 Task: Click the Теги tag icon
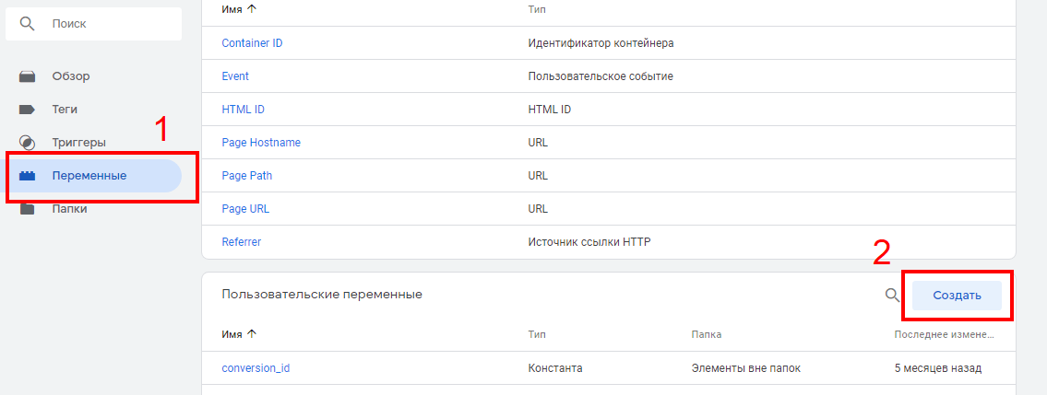[28, 110]
